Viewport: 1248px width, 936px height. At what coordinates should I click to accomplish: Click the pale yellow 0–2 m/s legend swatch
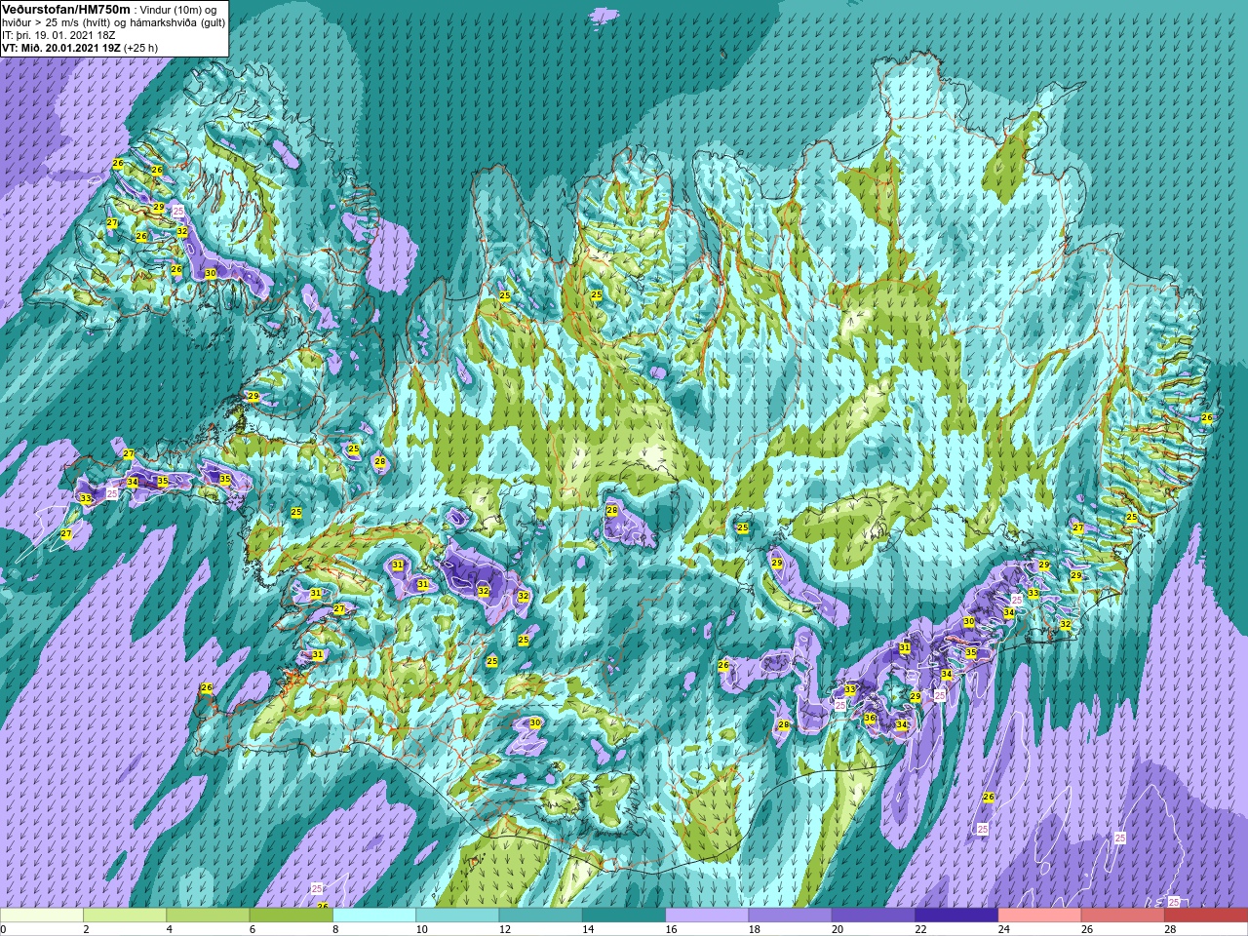[42, 916]
